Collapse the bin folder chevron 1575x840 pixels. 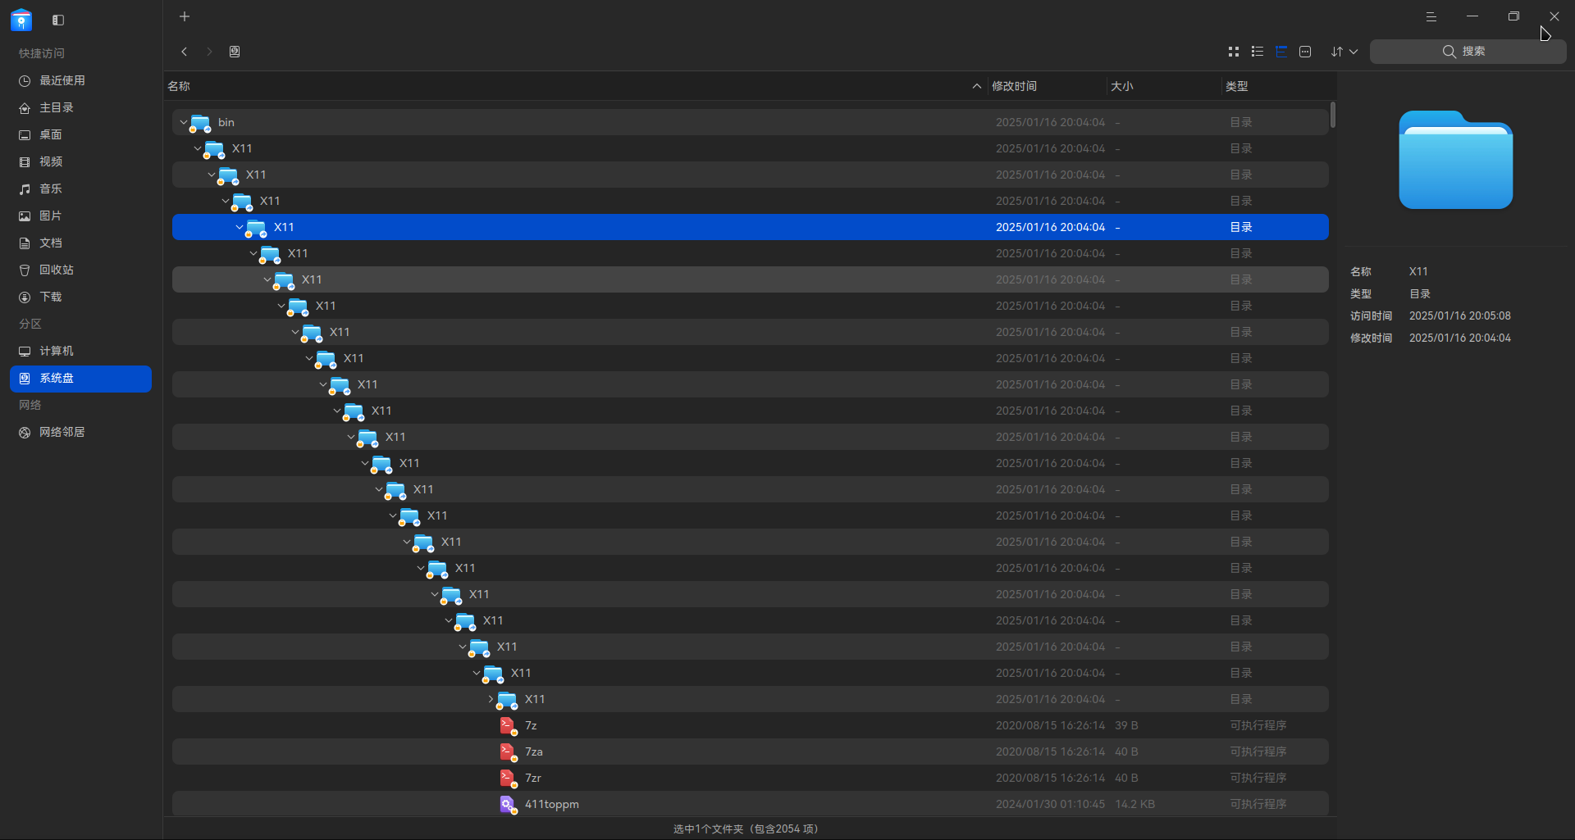[x=183, y=122]
